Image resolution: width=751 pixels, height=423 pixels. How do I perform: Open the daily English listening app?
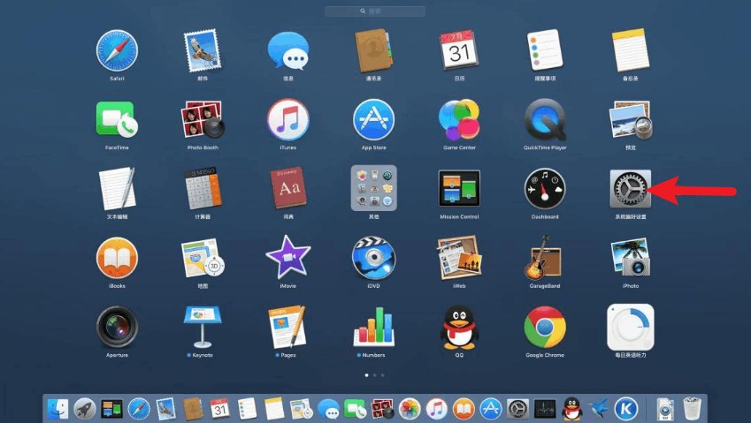[x=631, y=327]
